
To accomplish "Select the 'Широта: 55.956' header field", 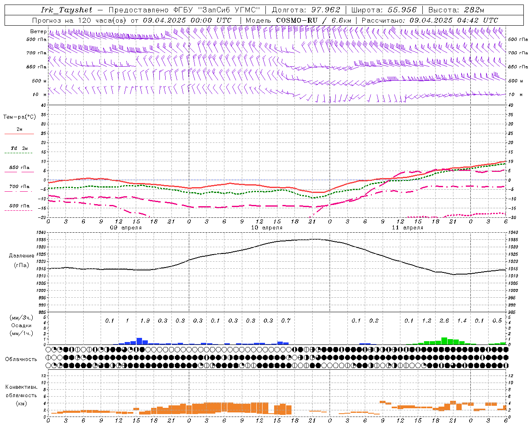I will (x=384, y=10).
